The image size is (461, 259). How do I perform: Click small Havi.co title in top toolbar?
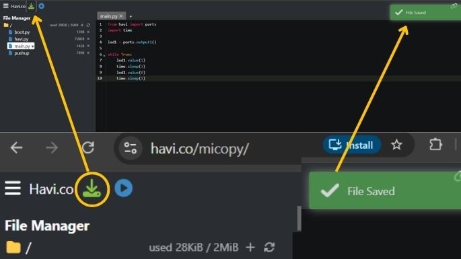click(x=18, y=6)
